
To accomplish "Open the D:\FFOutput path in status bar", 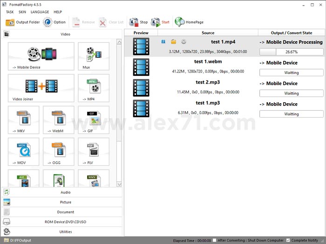I will click(x=20, y=240).
